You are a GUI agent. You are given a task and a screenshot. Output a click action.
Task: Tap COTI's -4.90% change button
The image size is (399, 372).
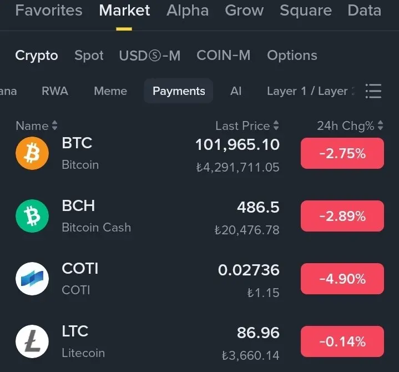pyautogui.click(x=342, y=279)
